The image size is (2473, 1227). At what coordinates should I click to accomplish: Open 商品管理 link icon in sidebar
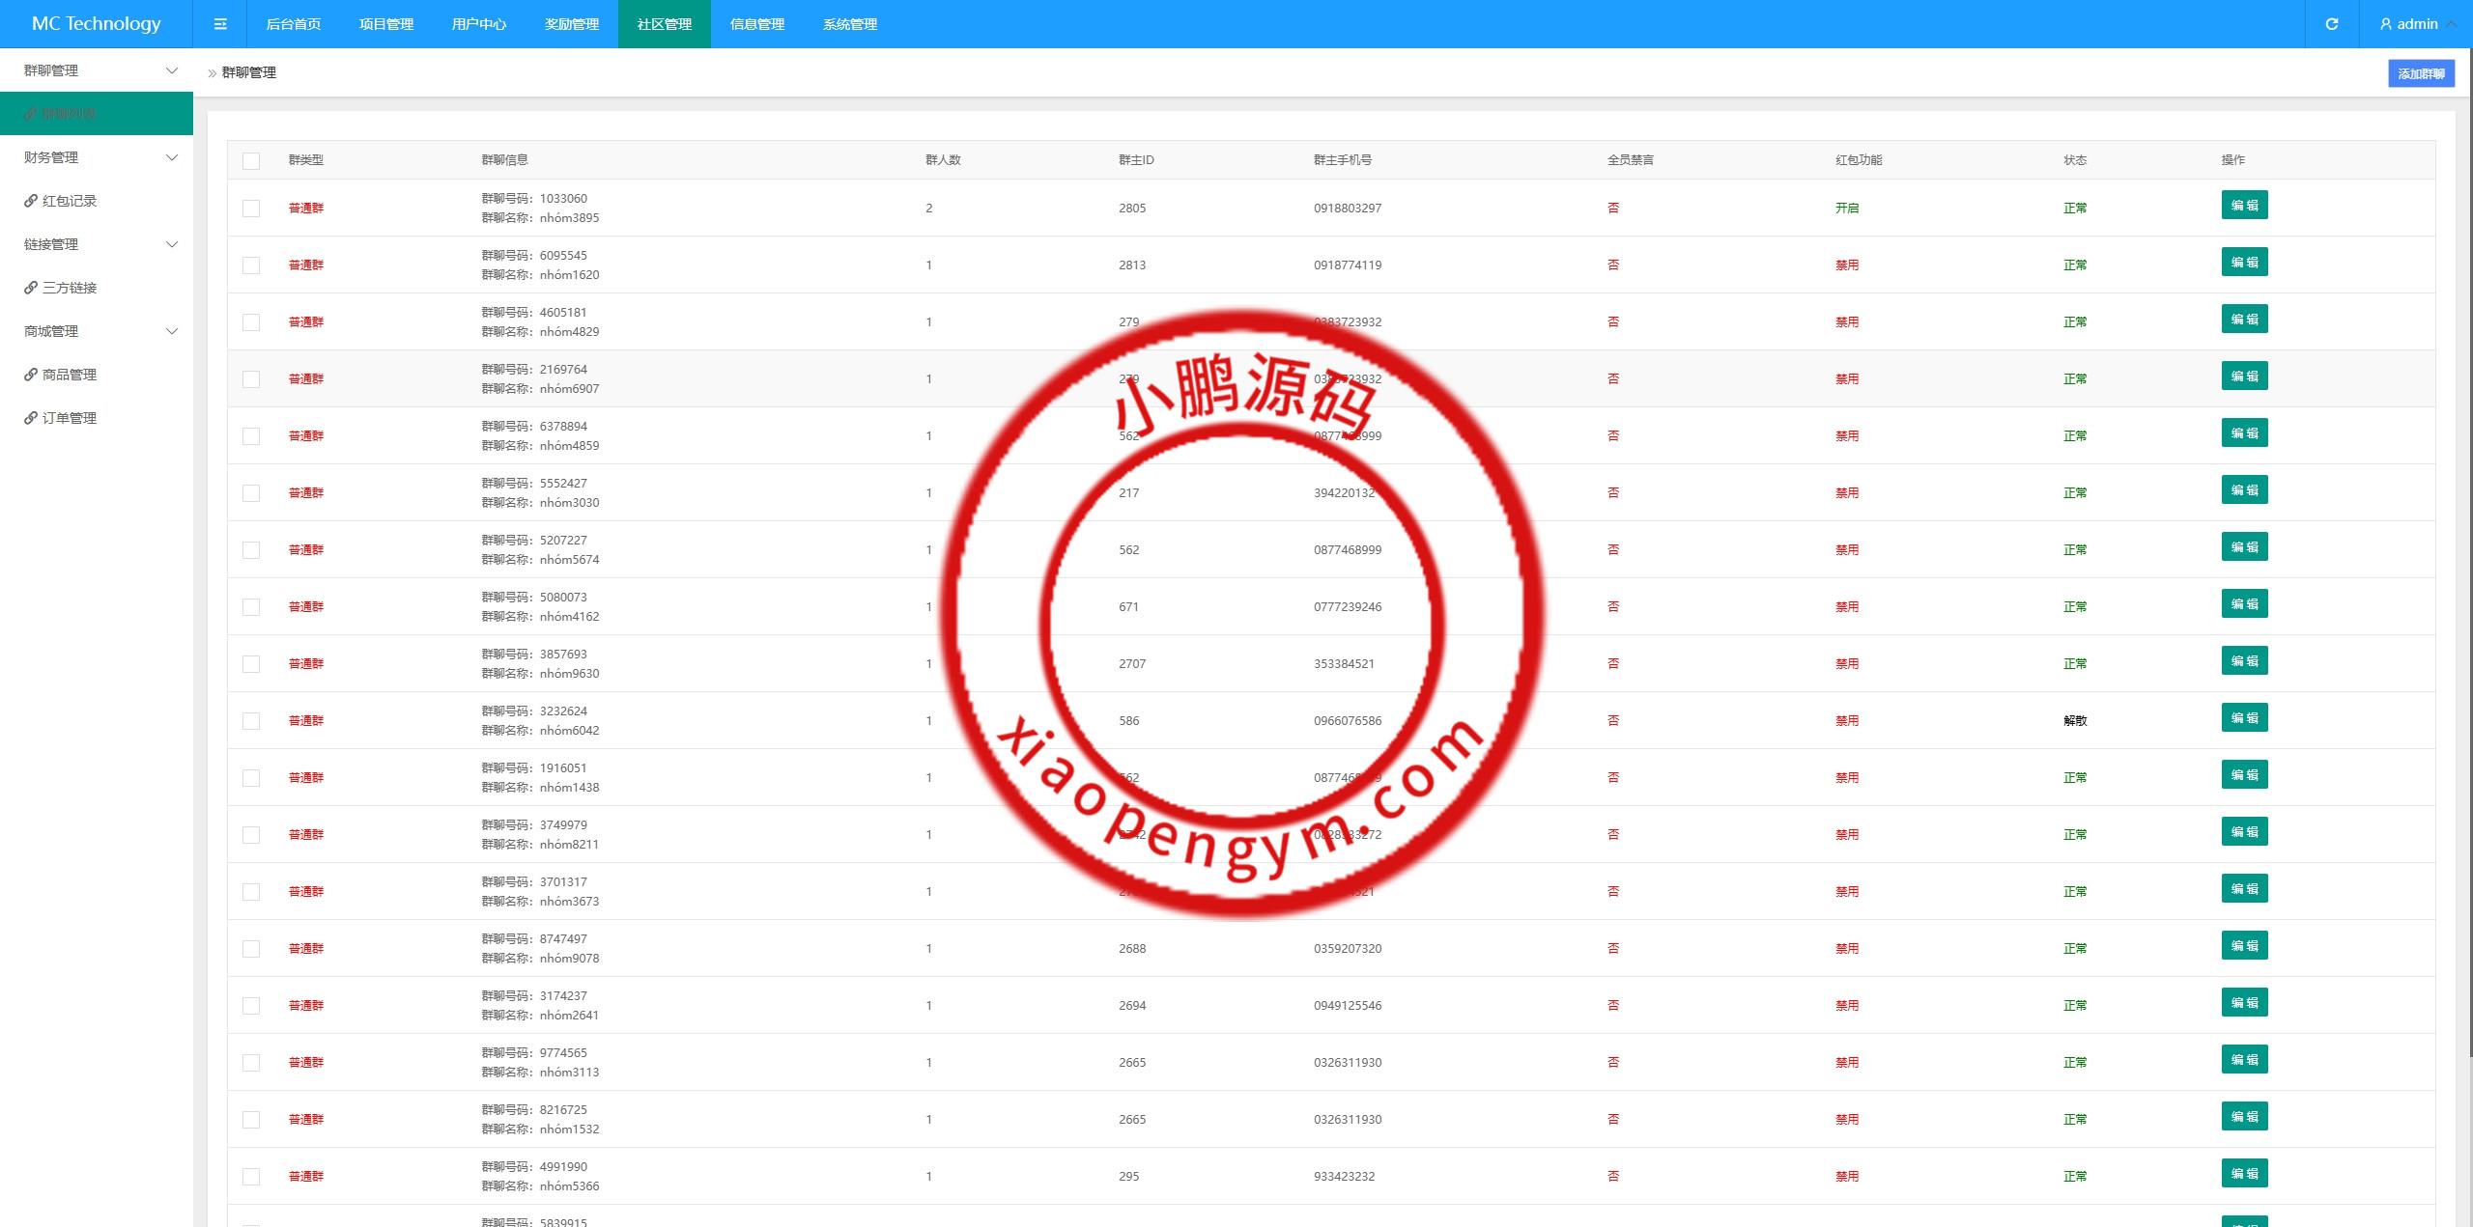[31, 375]
